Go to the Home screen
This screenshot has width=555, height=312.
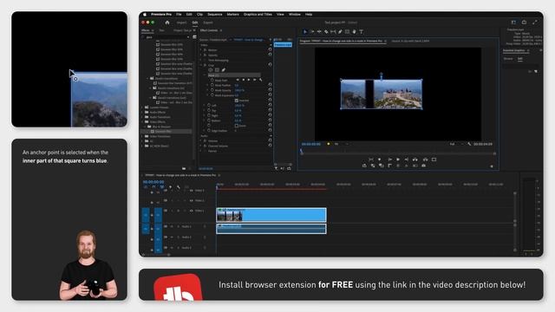[167, 23]
